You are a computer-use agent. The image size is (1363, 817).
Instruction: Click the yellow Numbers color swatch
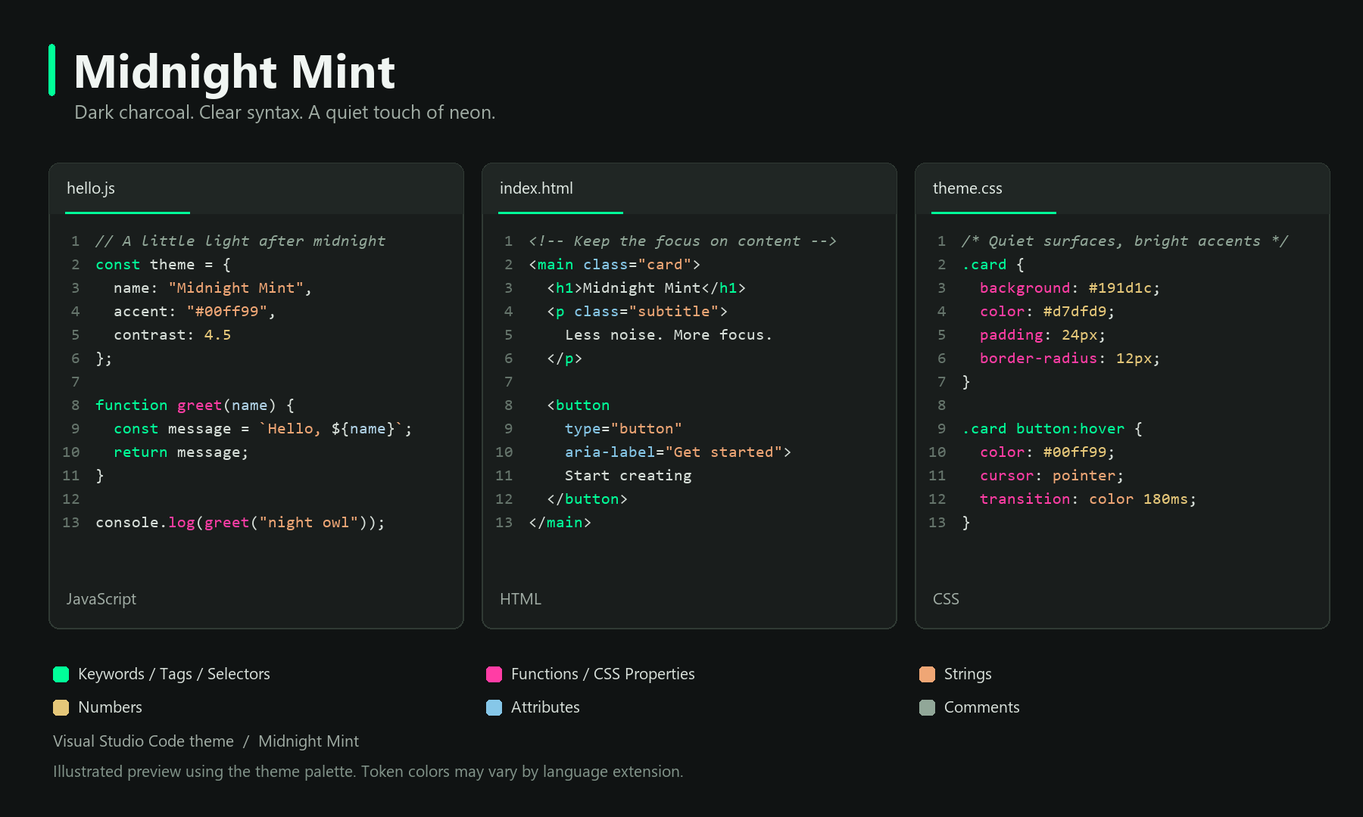[x=61, y=707]
